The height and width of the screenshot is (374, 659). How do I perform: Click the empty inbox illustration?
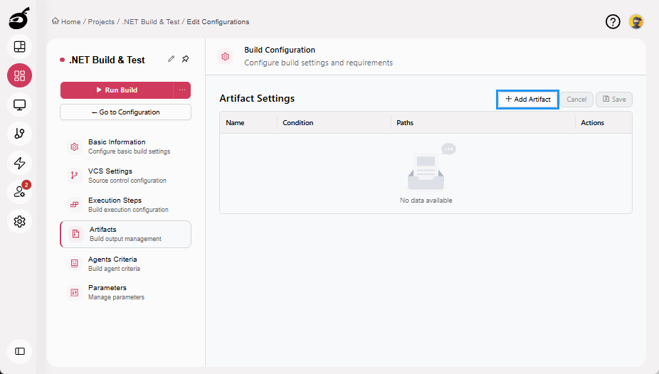pyautogui.click(x=431, y=166)
